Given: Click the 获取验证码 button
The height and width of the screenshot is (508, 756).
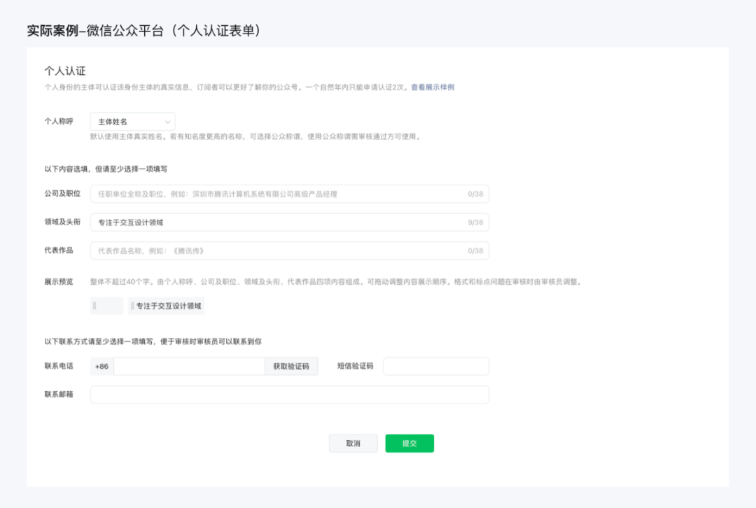Looking at the screenshot, I should point(291,366).
